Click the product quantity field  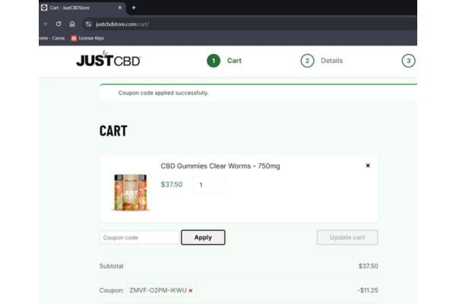(x=210, y=185)
